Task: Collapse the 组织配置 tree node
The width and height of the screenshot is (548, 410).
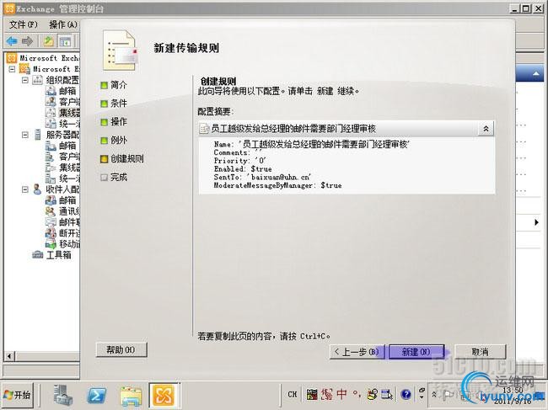Action: point(24,80)
